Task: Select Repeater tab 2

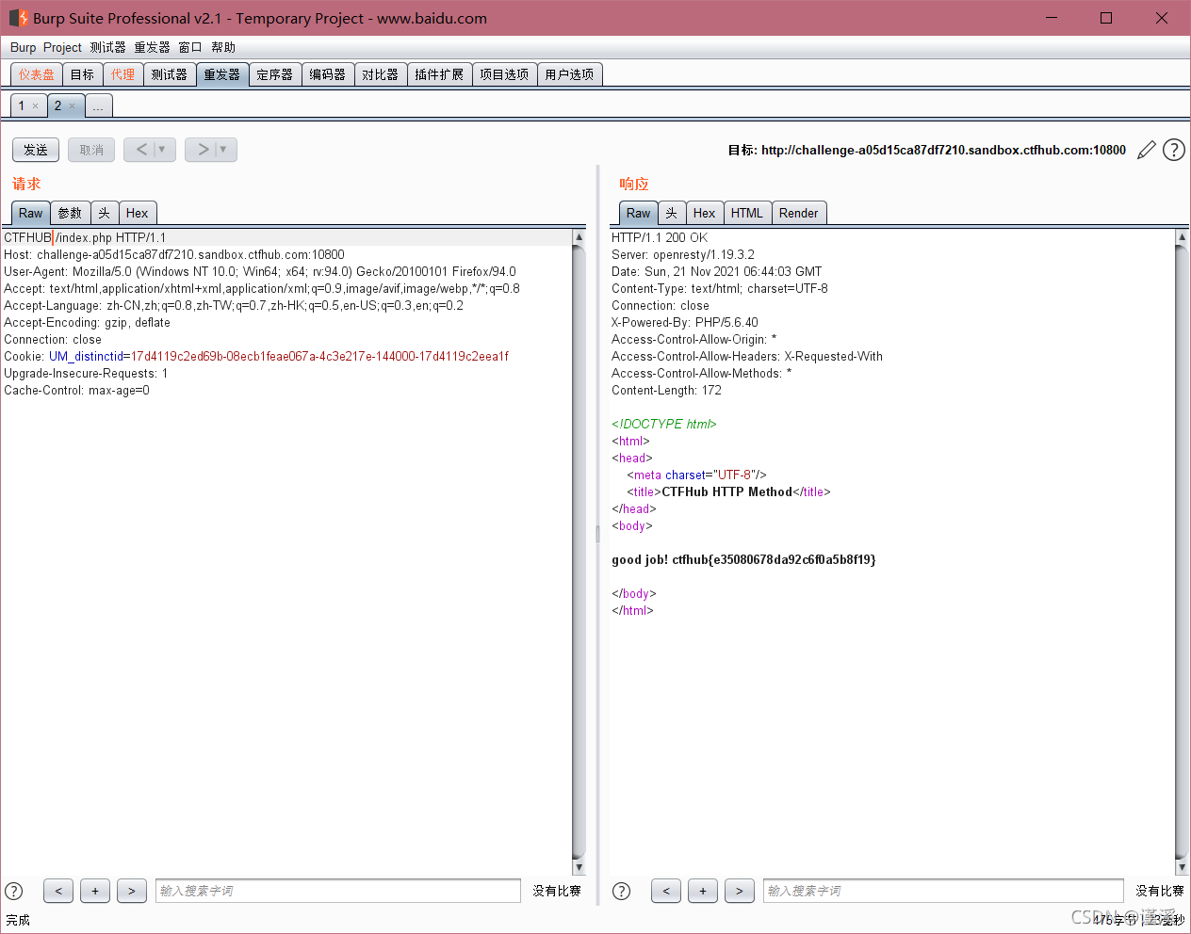Action: click(x=57, y=105)
